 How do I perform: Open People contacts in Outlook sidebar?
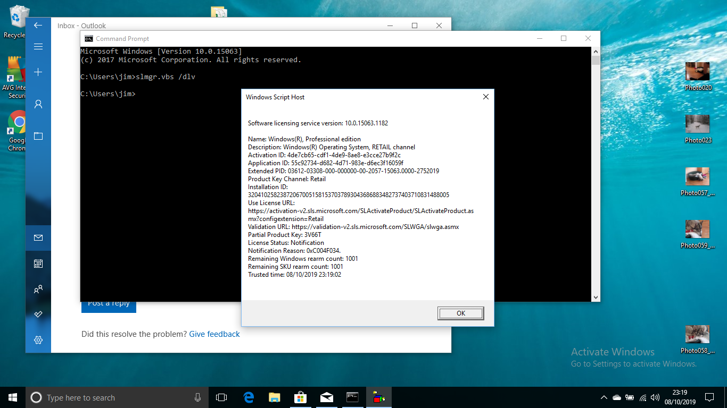coord(38,289)
